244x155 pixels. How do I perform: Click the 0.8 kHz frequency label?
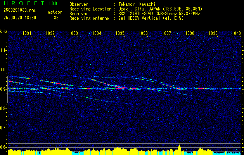pyautogui.click(x=3, y=108)
